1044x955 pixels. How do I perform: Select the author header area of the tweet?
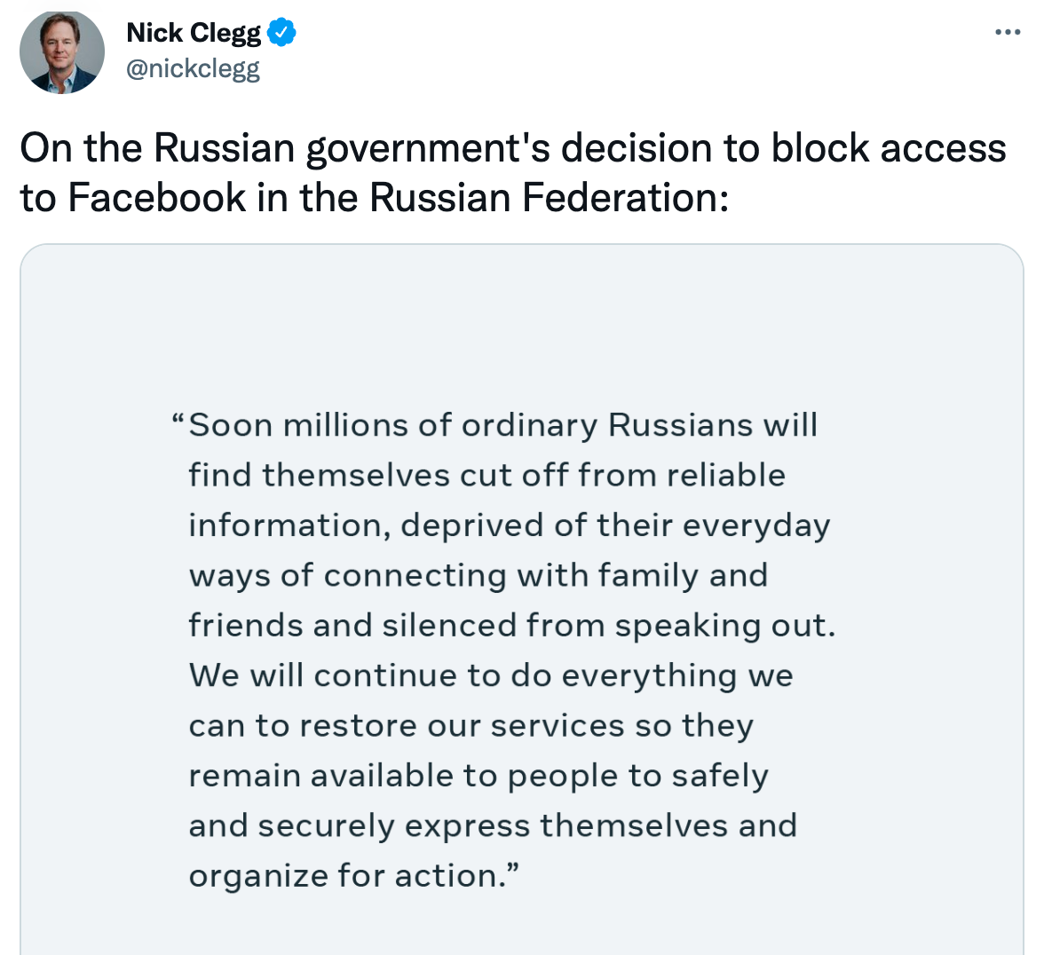193,49
